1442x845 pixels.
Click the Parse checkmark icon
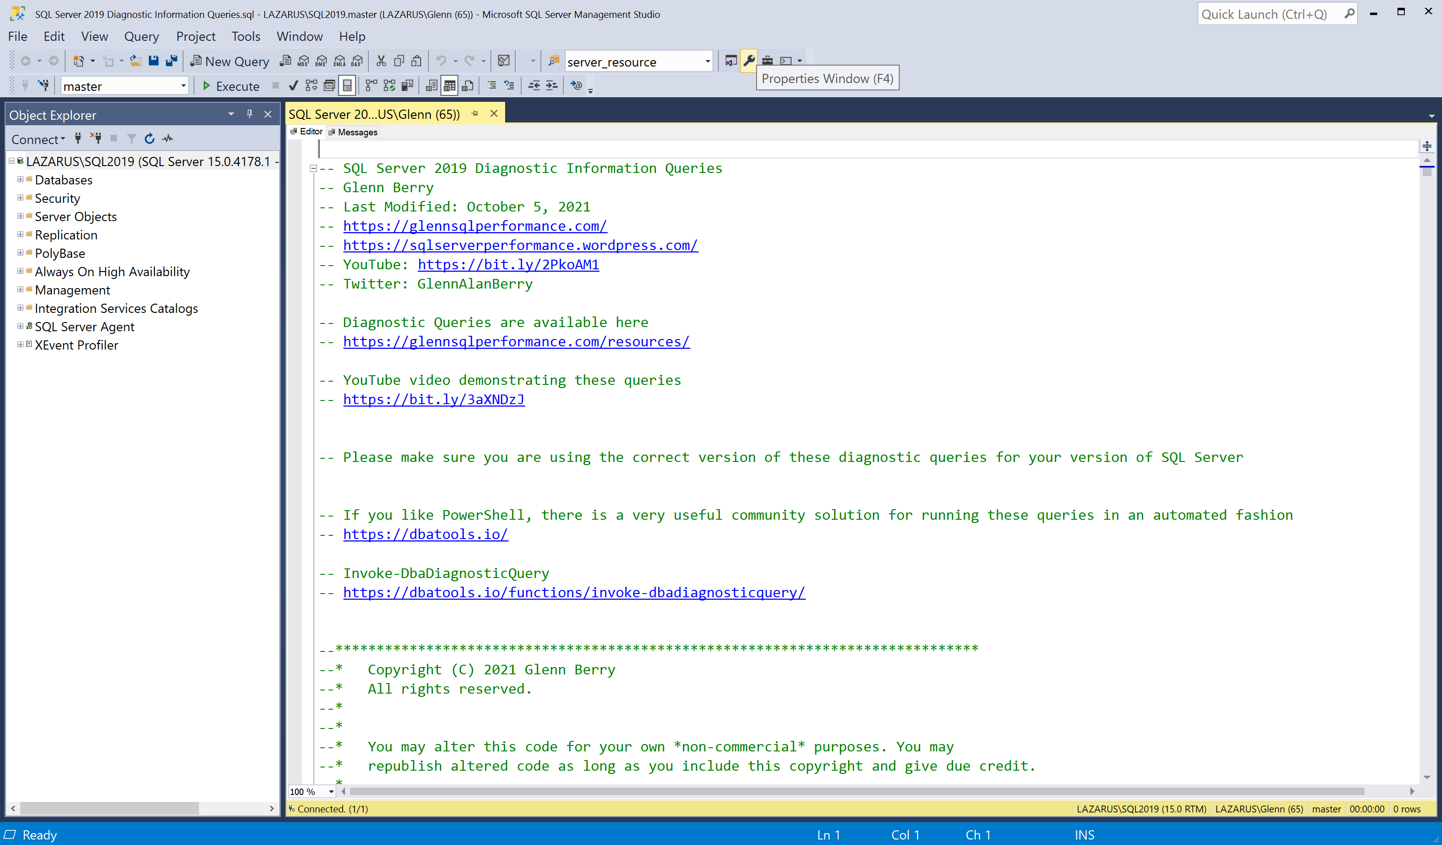(x=294, y=86)
